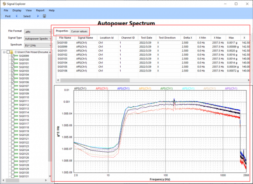Click the First toolbar button
253x184 pixels.
(8, 16)
